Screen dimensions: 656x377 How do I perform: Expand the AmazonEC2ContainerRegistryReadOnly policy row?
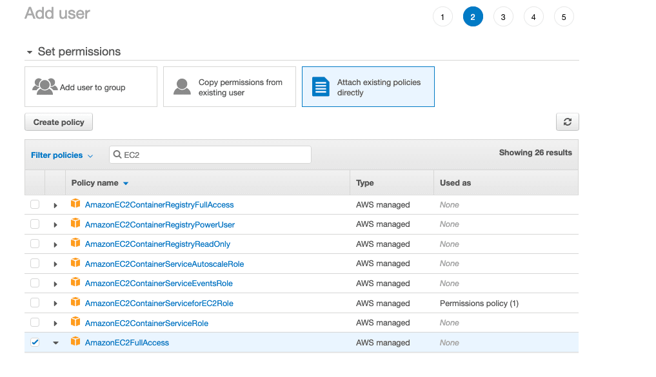click(x=55, y=245)
